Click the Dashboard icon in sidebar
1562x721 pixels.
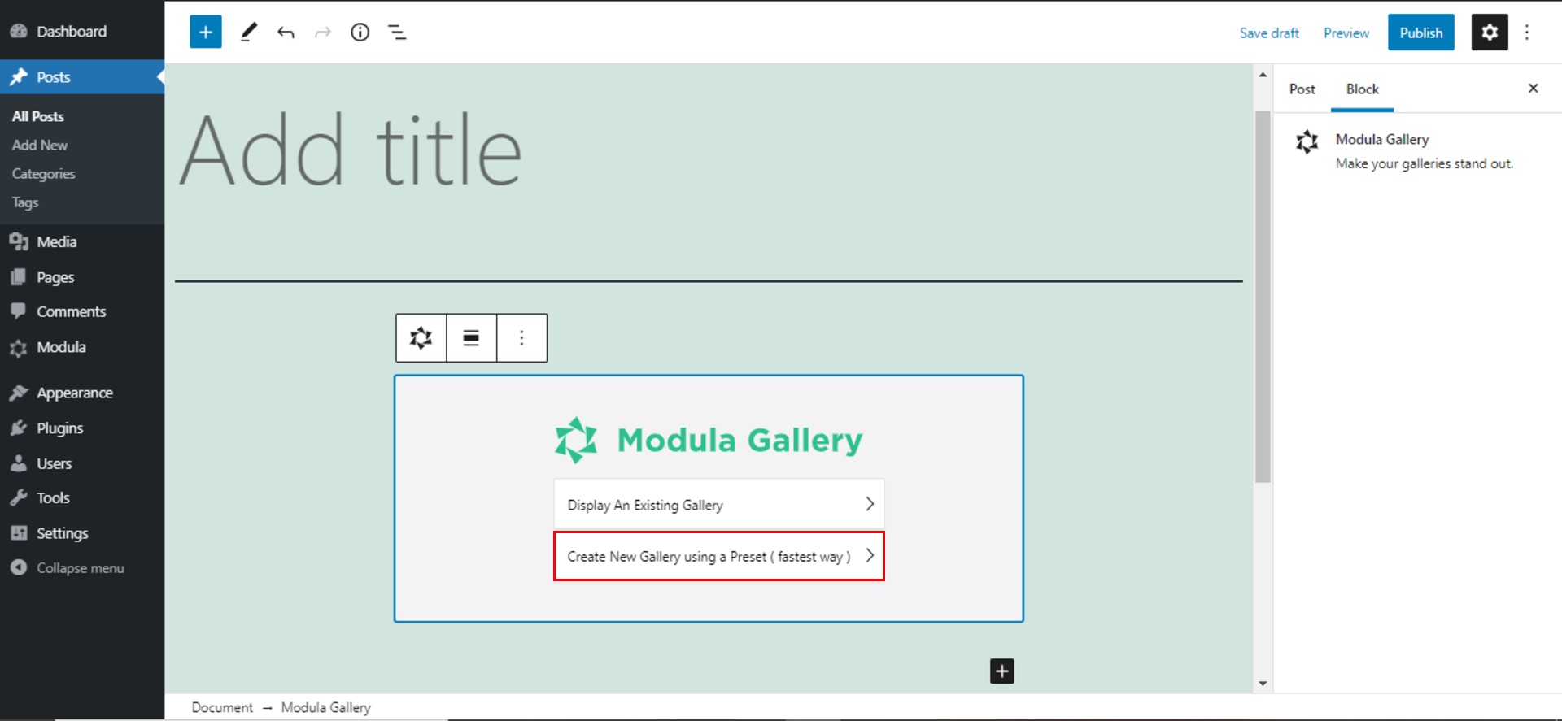coord(19,31)
